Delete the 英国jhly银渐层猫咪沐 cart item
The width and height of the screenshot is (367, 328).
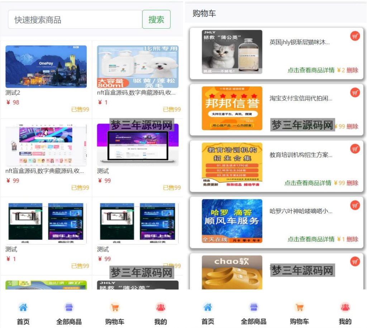click(352, 70)
